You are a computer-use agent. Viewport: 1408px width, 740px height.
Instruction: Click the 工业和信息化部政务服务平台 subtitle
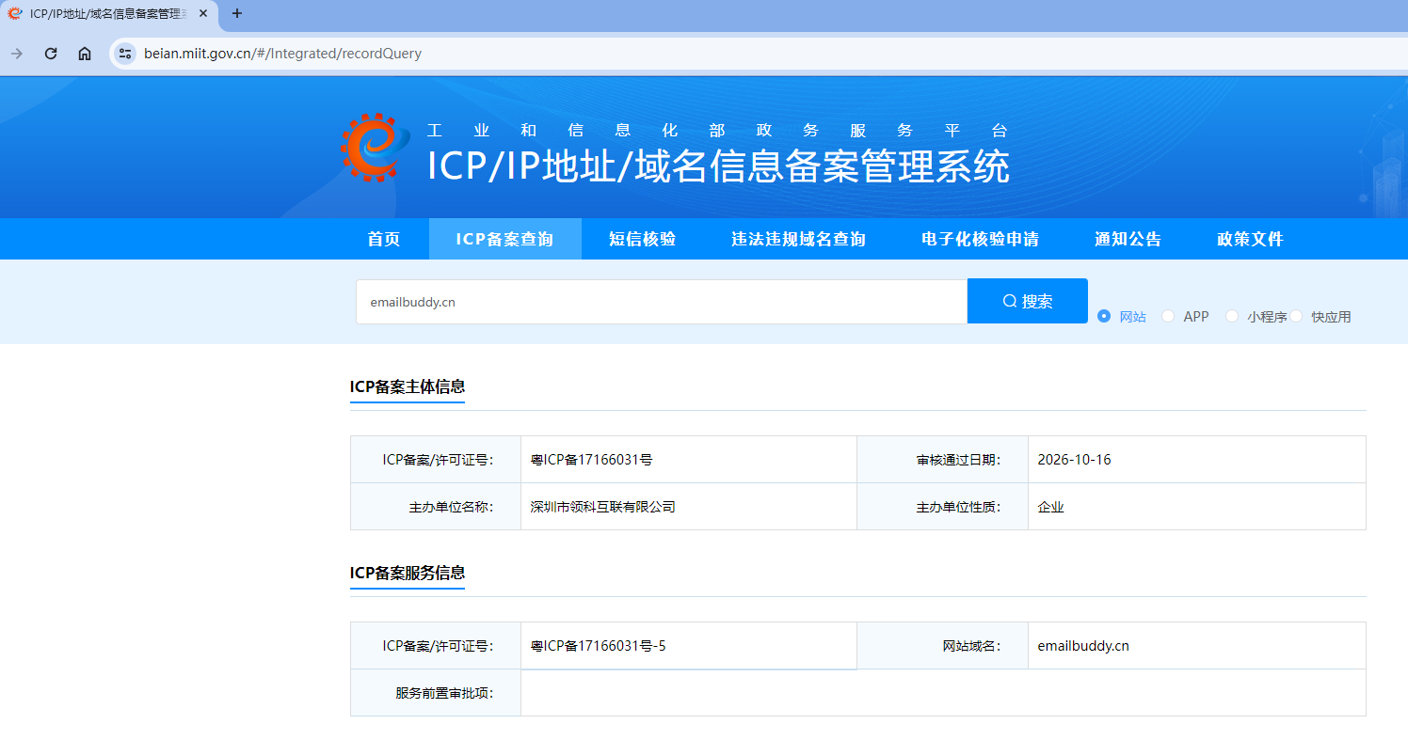tap(717, 131)
